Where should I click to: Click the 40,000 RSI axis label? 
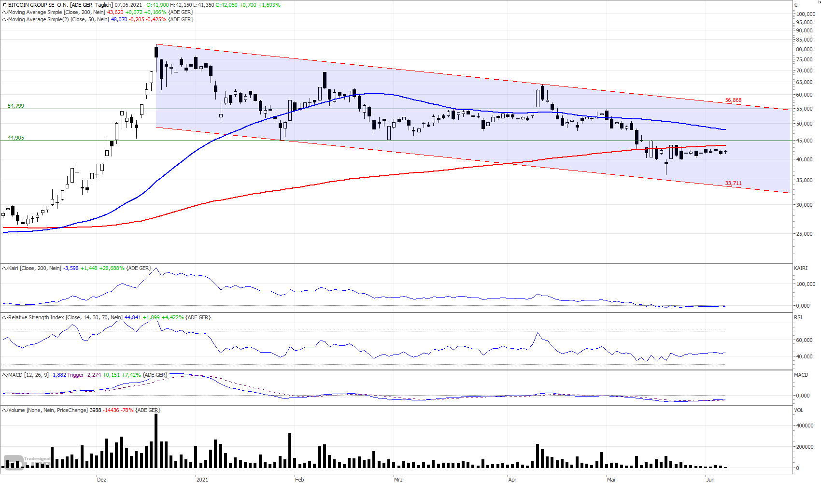coord(805,356)
